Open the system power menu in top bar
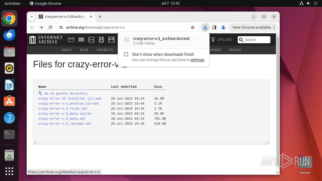 click(x=315, y=3)
